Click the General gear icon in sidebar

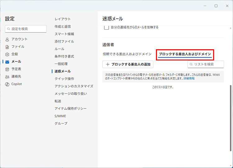coord(7,54)
